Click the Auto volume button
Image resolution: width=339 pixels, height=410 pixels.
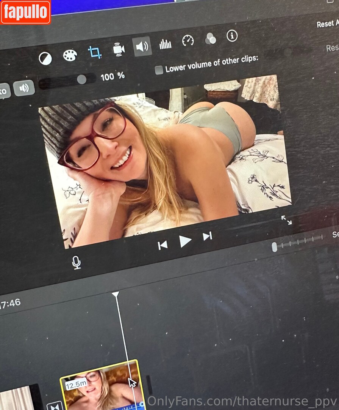click(4, 91)
